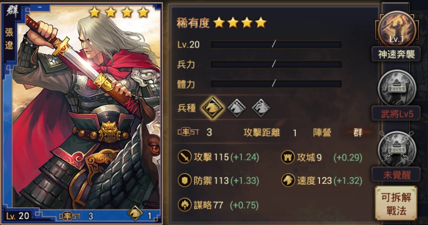The image size is (428, 225).
Task: Click the 體力 stamina bar
Action: (x=276, y=84)
